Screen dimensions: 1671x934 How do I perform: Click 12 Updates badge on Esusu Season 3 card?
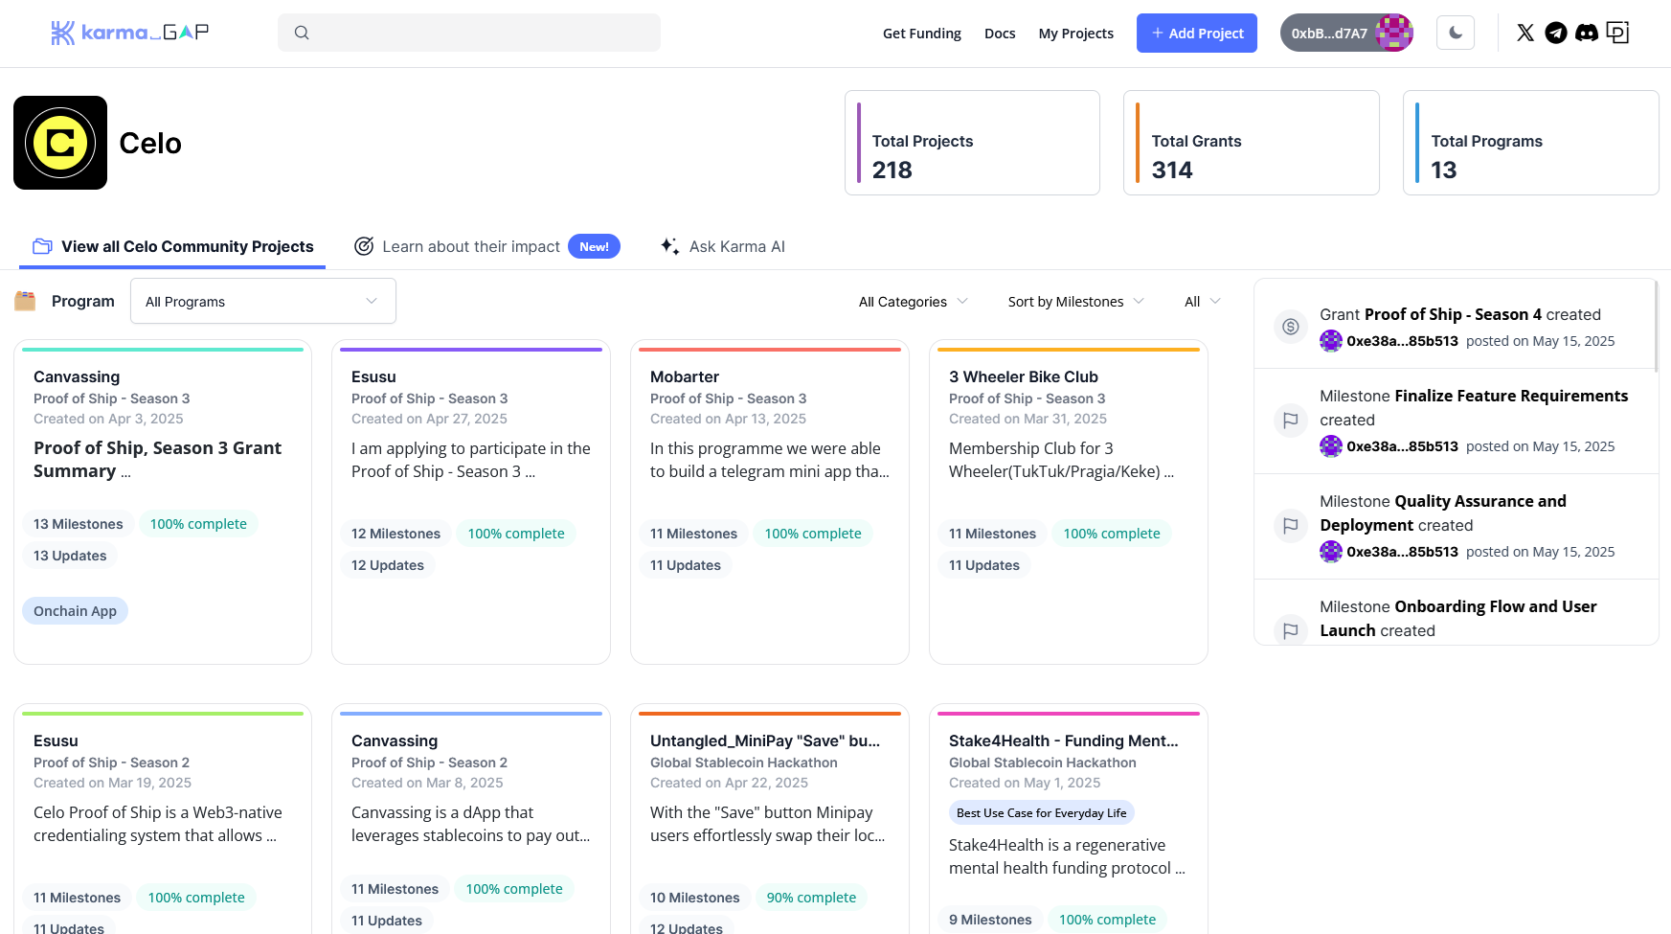click(x=388, y=565)
